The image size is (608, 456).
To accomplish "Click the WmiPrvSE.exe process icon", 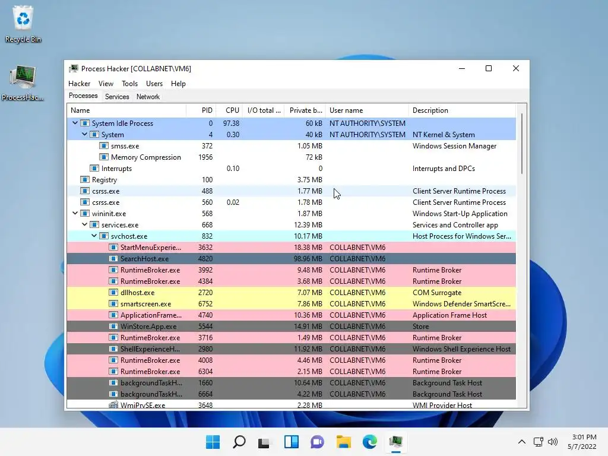I will 113,405.
